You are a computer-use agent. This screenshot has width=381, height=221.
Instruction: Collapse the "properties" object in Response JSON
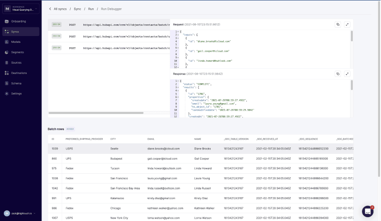coord(179,96)
